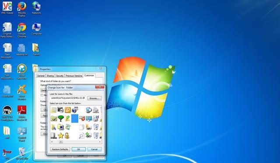The height and width of the screenshot is (163, 280).
Task: Pick the folder with green arrow icon
Action: click(x=67, y=118)
